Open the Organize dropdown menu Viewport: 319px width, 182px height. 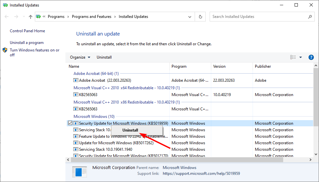tap(80, 57)
